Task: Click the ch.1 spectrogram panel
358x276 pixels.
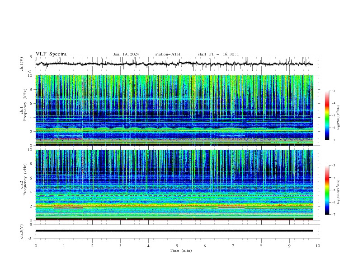Action: 174,110
